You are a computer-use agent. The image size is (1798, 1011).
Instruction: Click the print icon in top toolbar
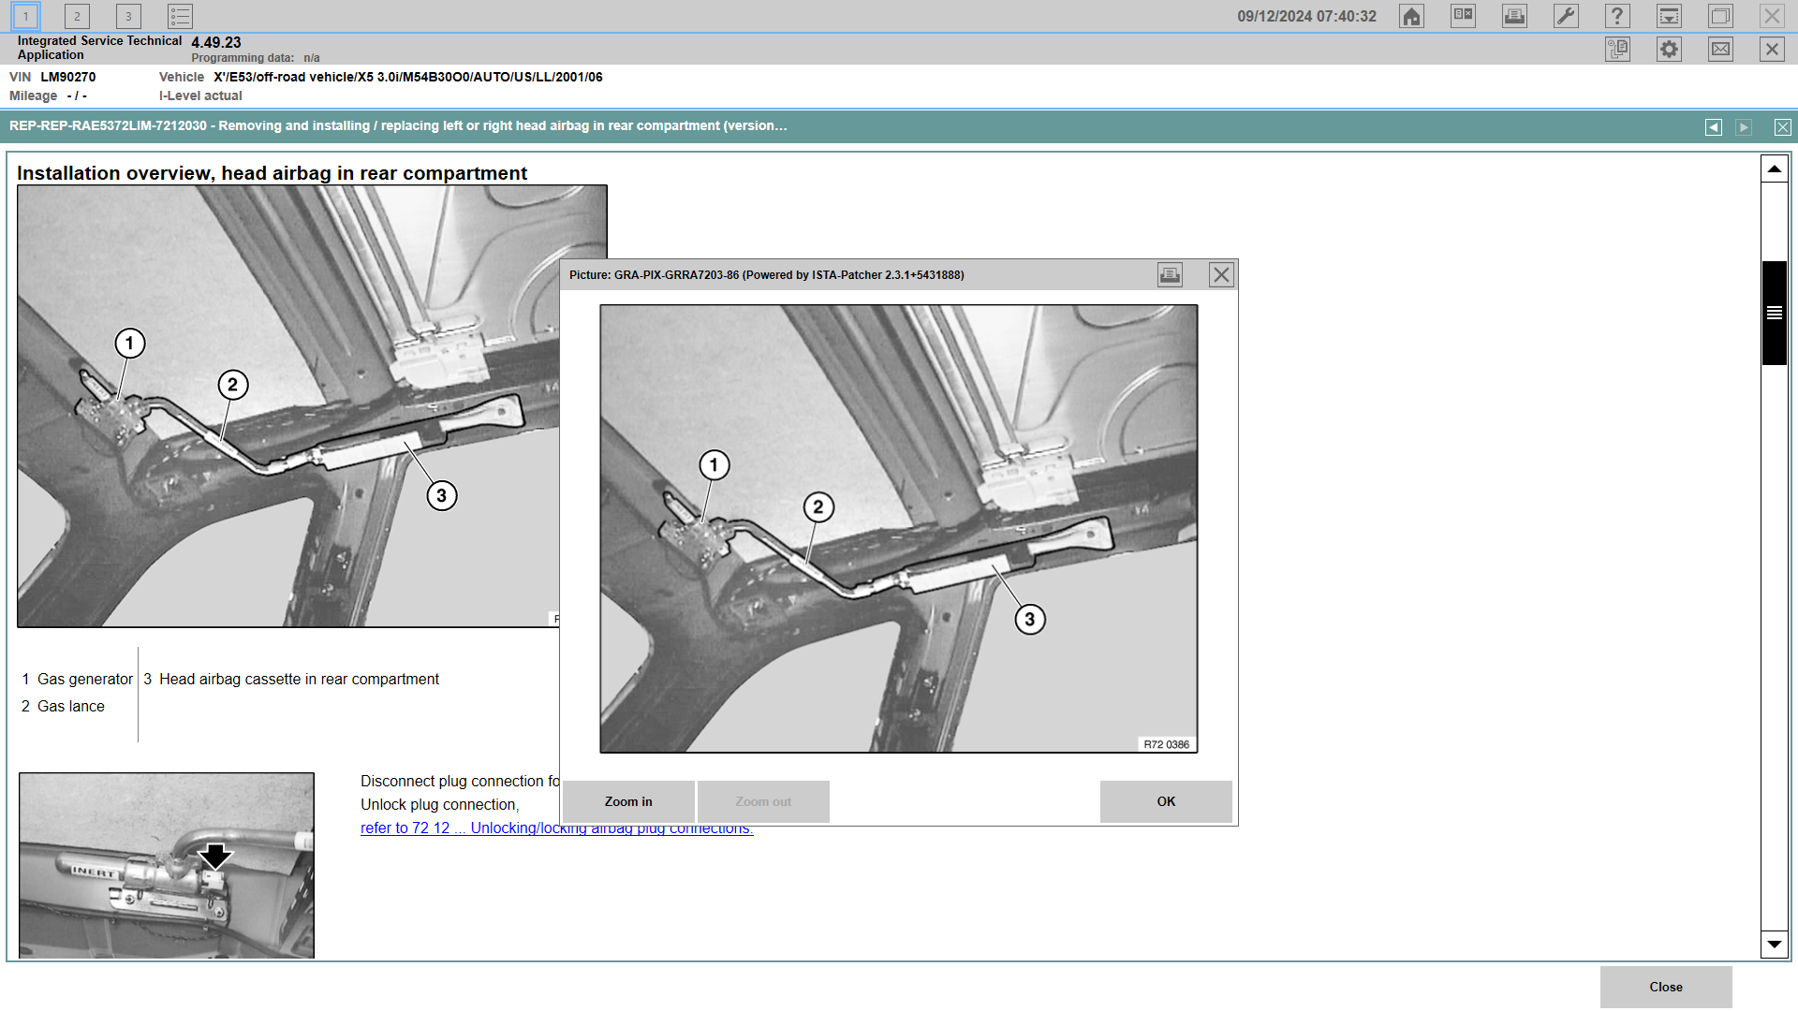[1514, 16]
